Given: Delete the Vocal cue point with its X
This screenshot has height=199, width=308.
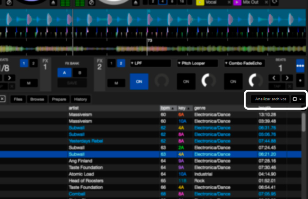Looking at the screenshot, I should pos(229,2).
